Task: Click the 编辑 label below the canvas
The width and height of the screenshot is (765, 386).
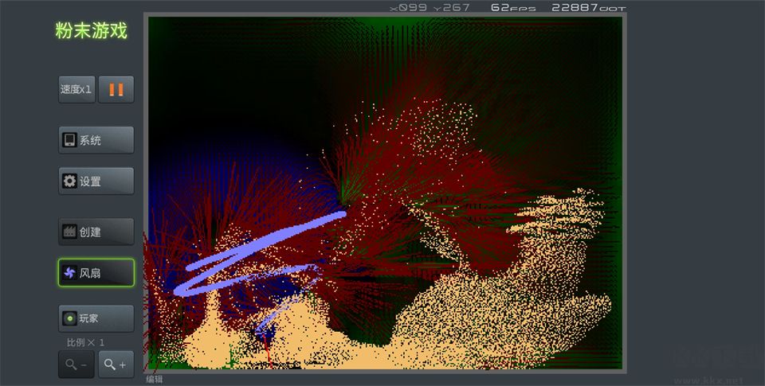Action: click(x=154, y=380)
